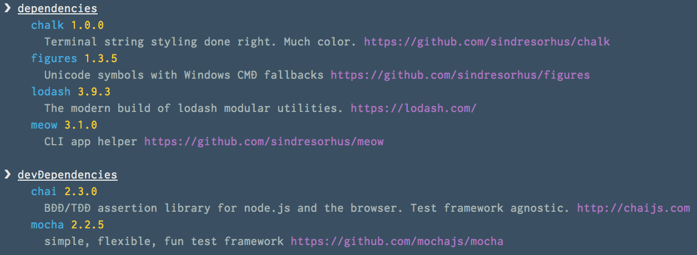This screenshot has width=697, height=255.
Task: Open the mochajs/mocha GitHub link
Action: click(x=397, y=241)
